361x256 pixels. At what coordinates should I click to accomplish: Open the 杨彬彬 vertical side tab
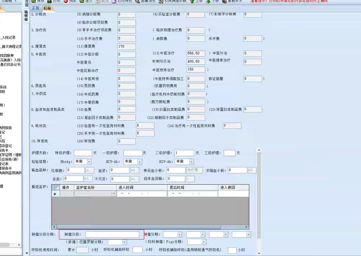click(x=26, y=16)
